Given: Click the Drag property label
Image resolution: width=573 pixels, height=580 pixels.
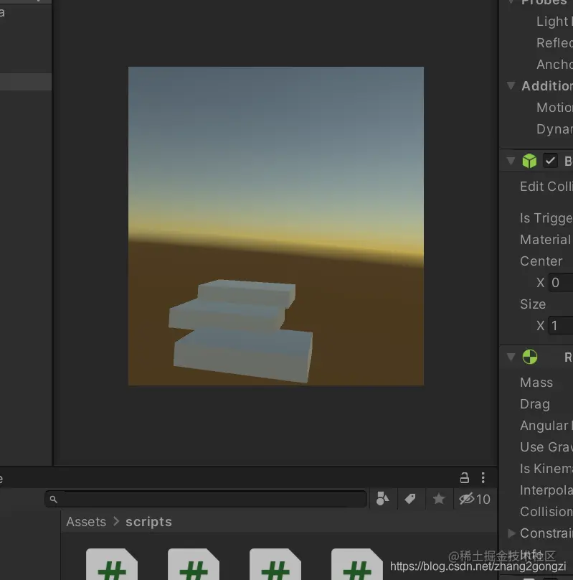Looking at the screenshot, I should tap(534, 404).
